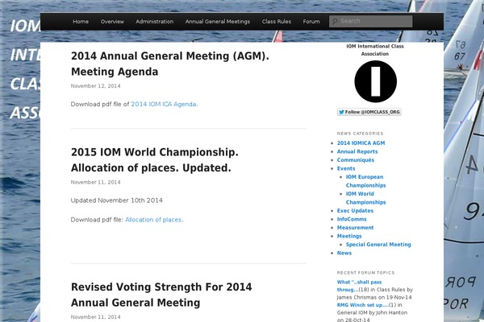This screenshot has height=322, width=484.
Task: Open the Class Rules menu item
Action: [277, 22]
